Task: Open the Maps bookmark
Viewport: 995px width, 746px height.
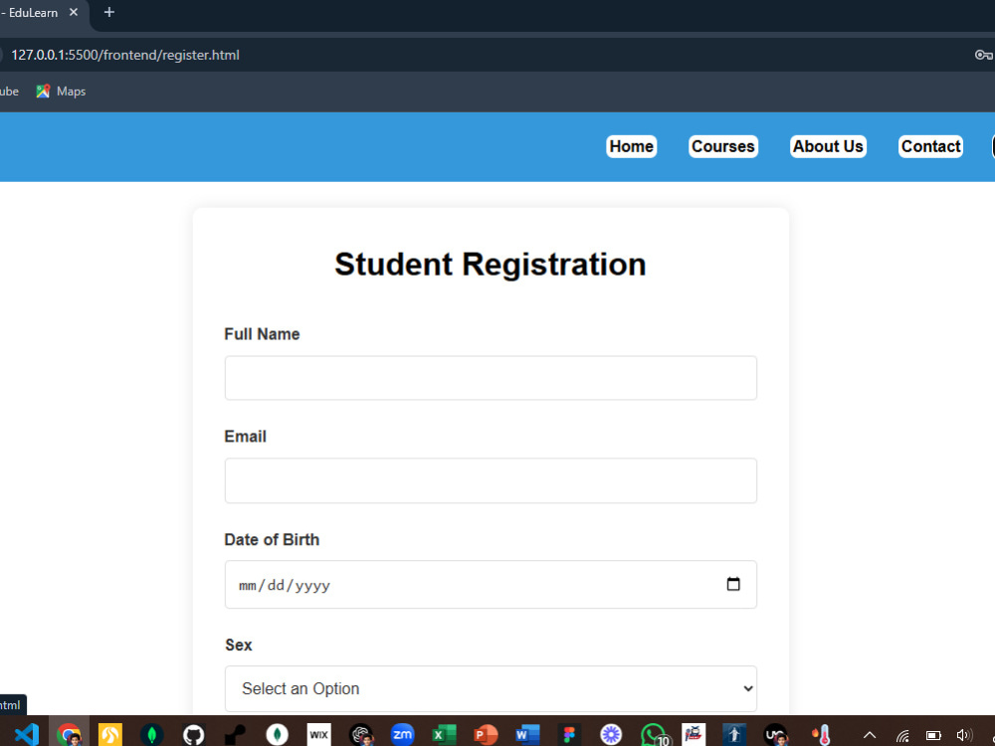Action: click(61, 92)
